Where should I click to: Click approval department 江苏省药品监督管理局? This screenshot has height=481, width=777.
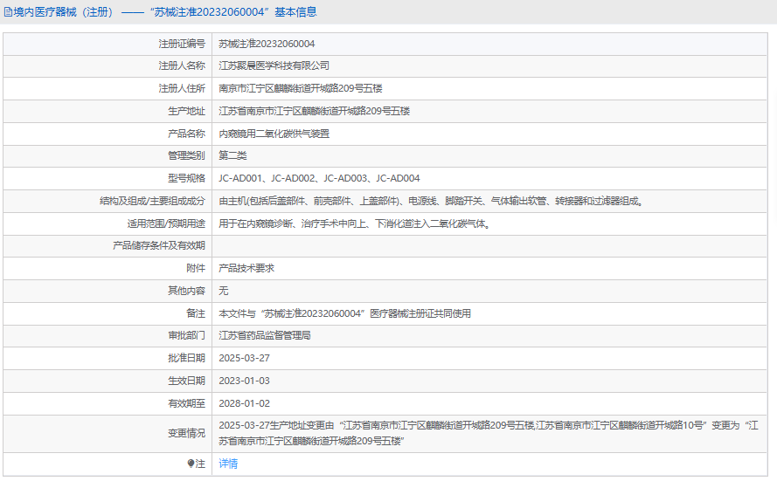coord(264,335)
